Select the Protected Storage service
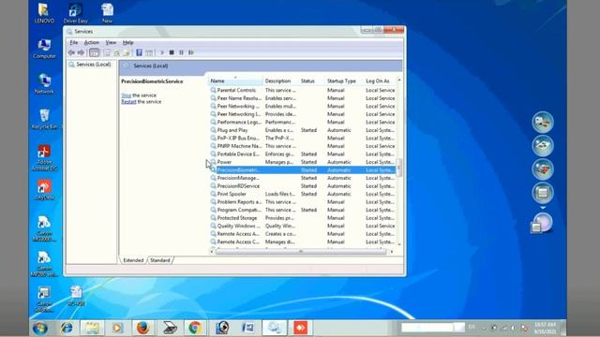Screen dimensions: 600x337 pyautogui.click(x=302, y=218)
